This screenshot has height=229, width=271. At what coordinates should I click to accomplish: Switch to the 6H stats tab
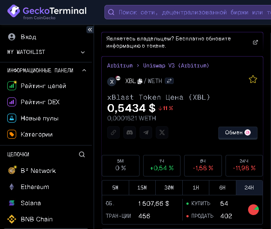pos(222,188)
